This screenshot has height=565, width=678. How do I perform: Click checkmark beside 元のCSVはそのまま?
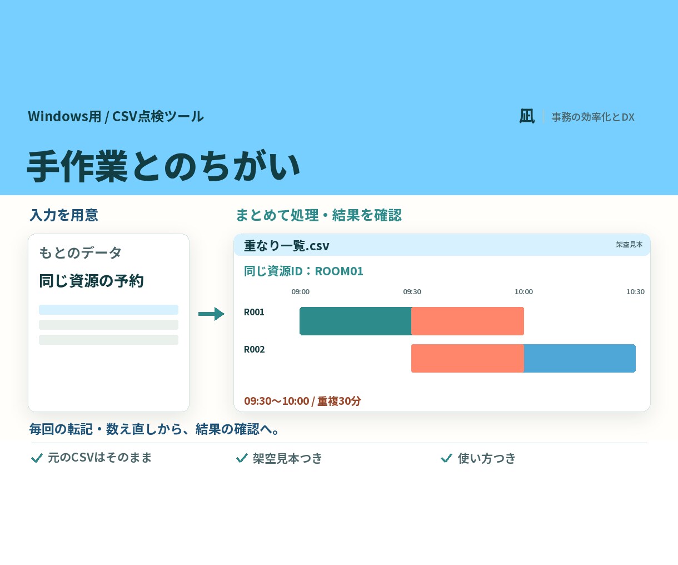point(37,458)
